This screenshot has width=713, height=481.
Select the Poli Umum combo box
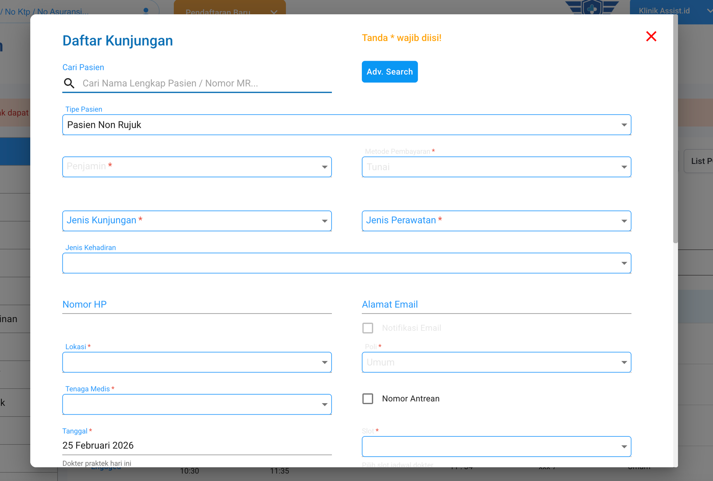[496, 362]
